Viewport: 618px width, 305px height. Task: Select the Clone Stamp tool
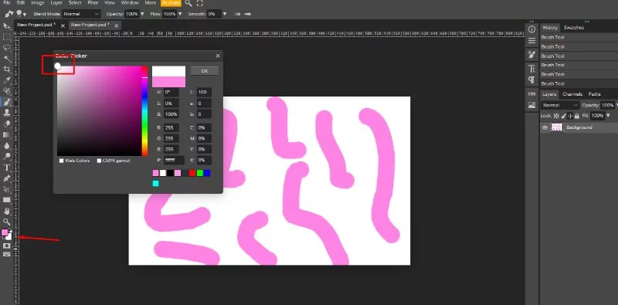[7, 113]
